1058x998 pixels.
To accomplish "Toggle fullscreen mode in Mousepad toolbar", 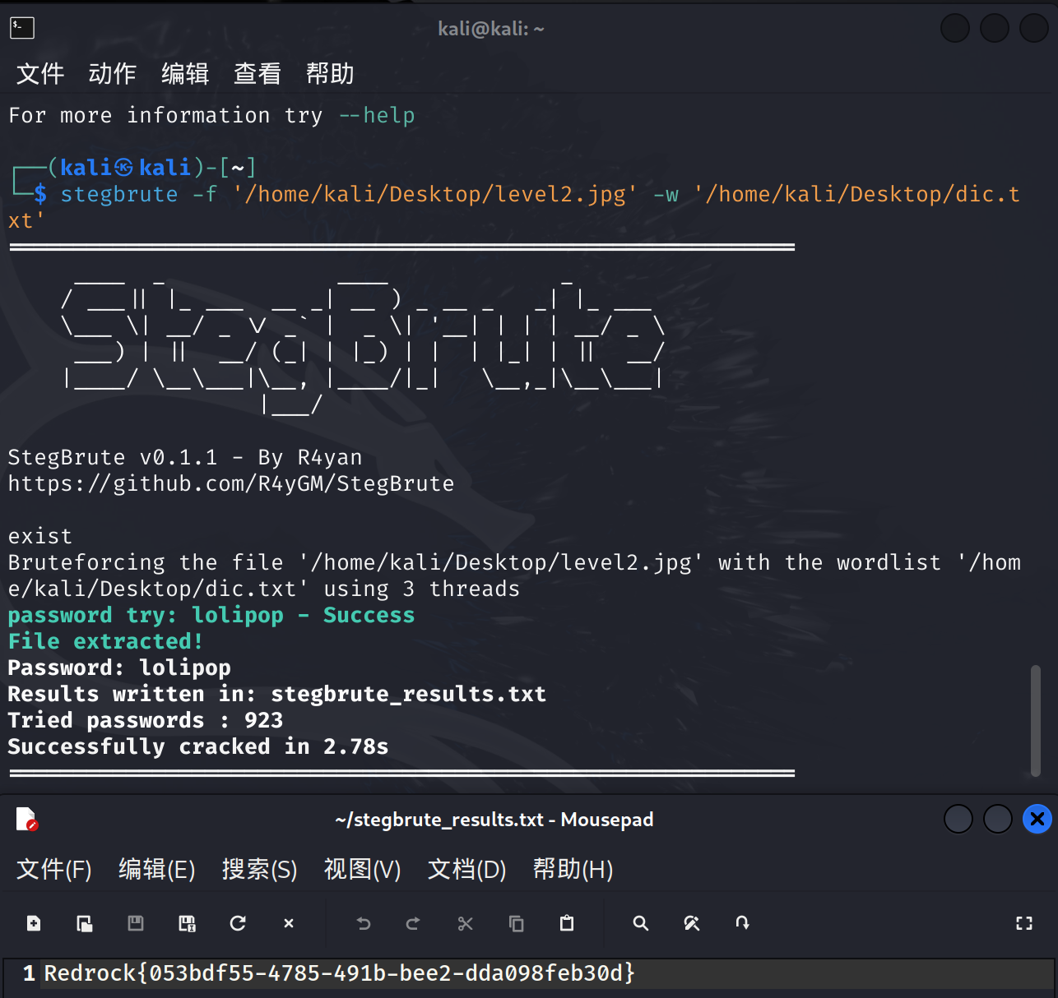I will point(1024,923).
